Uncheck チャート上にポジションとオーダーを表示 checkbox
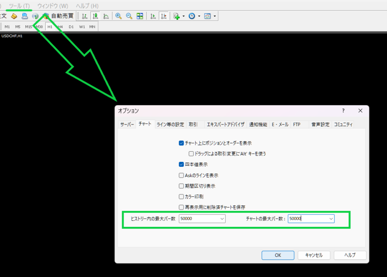The image size is (387, 277). click(181, 143)
